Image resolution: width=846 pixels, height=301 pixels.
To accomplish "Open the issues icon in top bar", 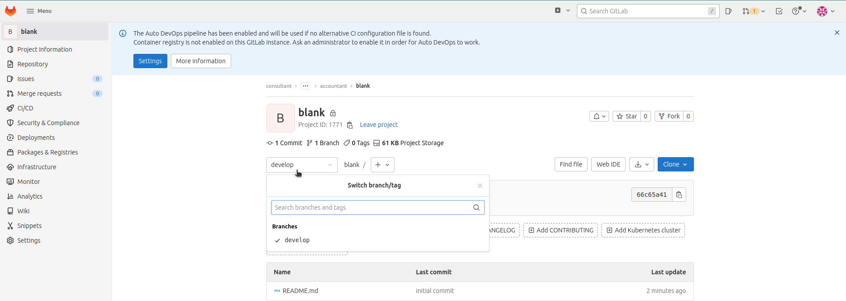I will [729, 11].
